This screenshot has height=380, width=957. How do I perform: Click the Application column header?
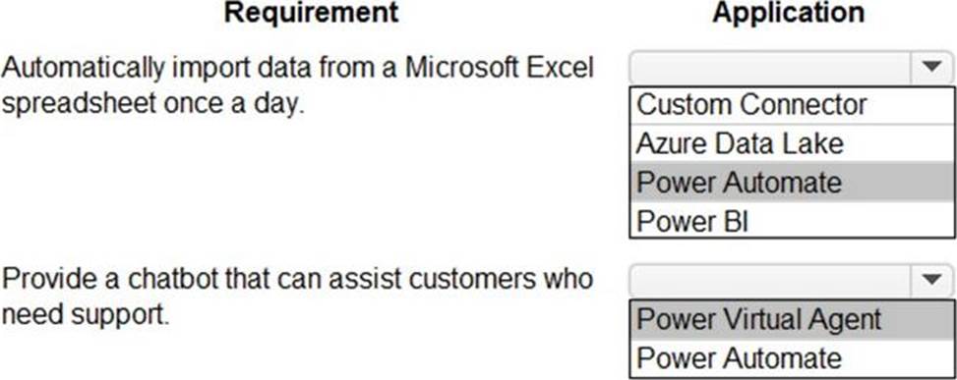click(x=788, y=13)
